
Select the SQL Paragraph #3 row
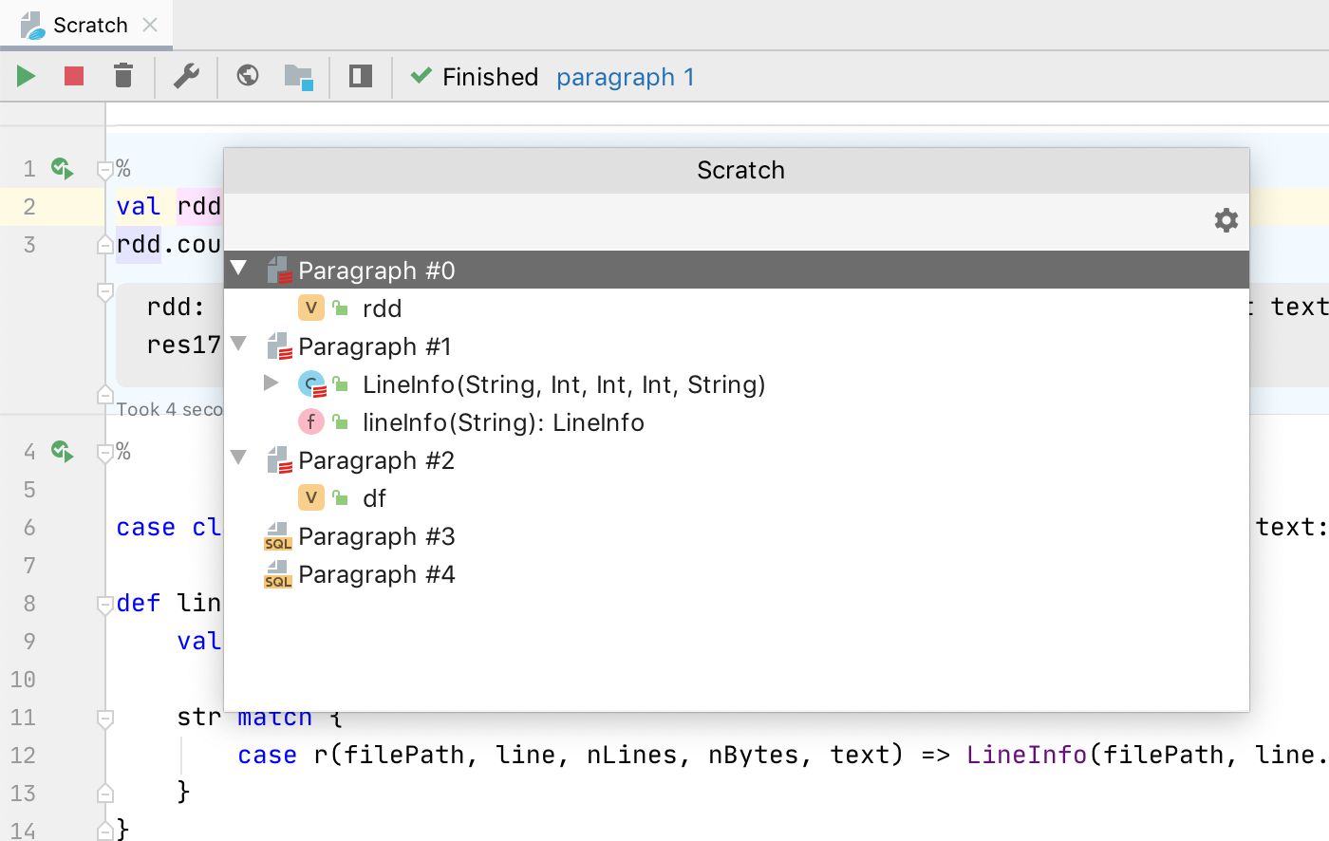(x=737, y=536)
